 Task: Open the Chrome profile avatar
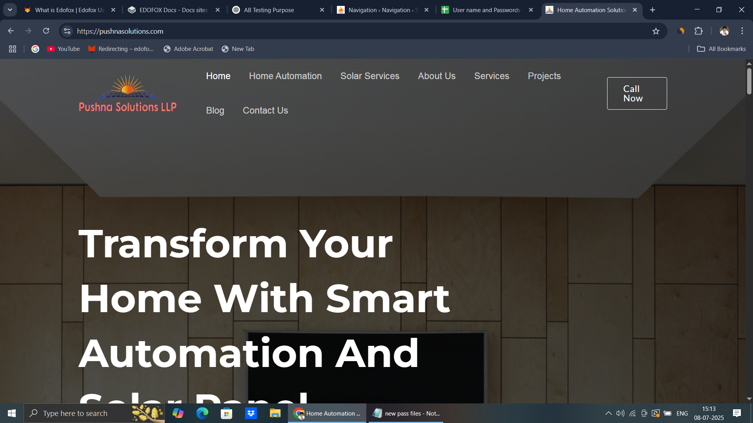pyautogui.click(x=724, y=31)
